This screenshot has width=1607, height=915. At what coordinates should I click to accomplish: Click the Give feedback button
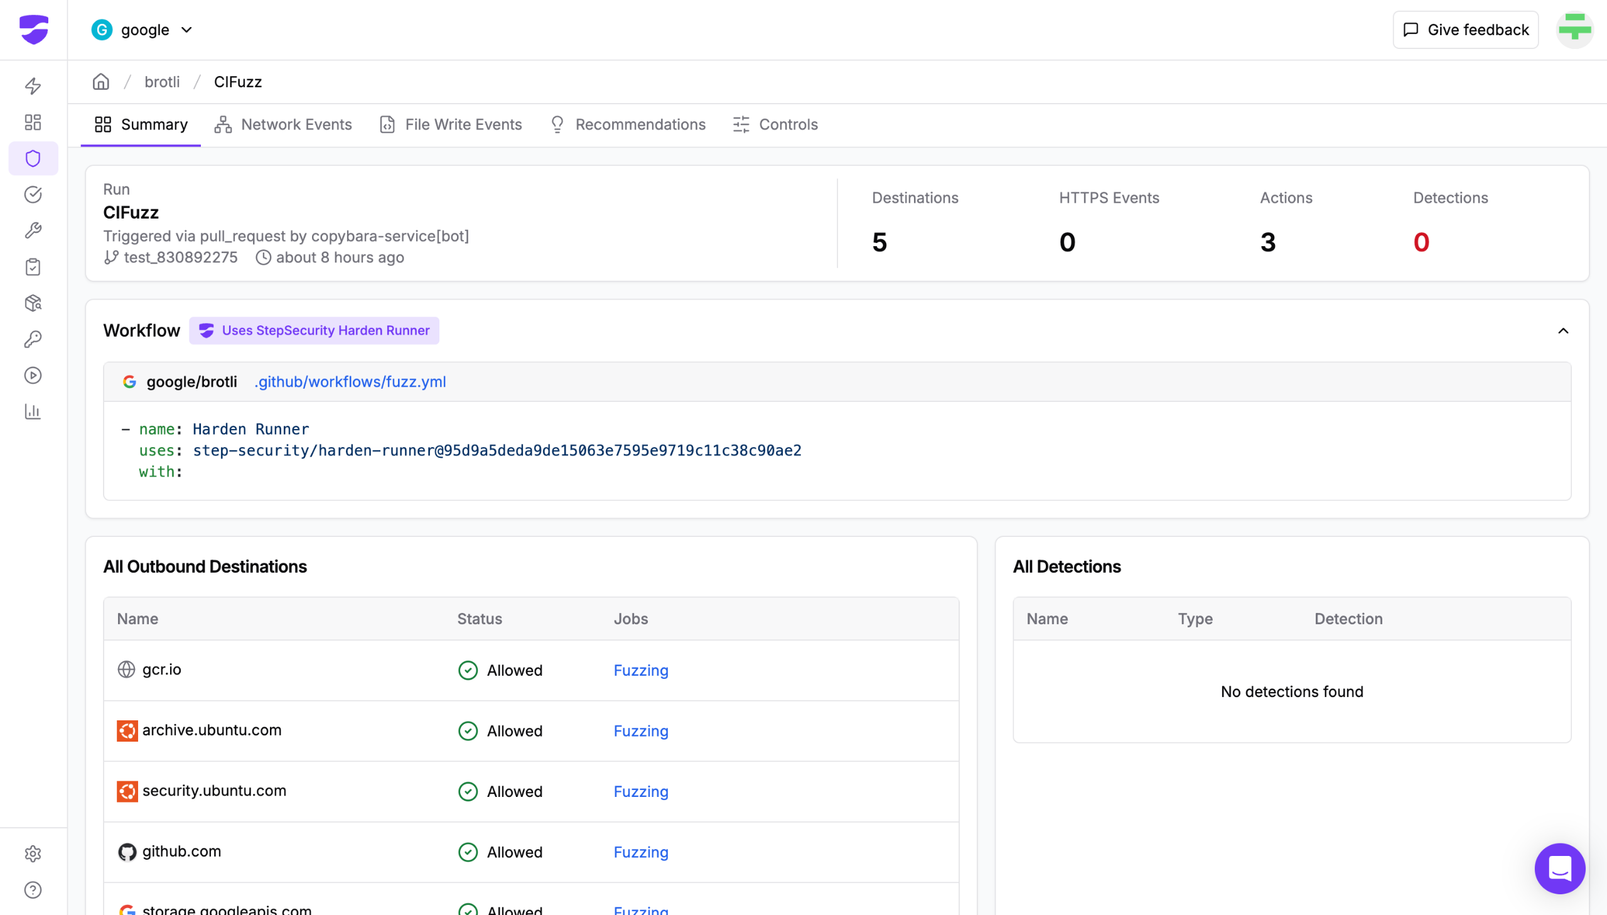(x=1465, y=30)
